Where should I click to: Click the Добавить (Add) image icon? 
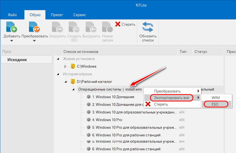[x=11, y=27]
